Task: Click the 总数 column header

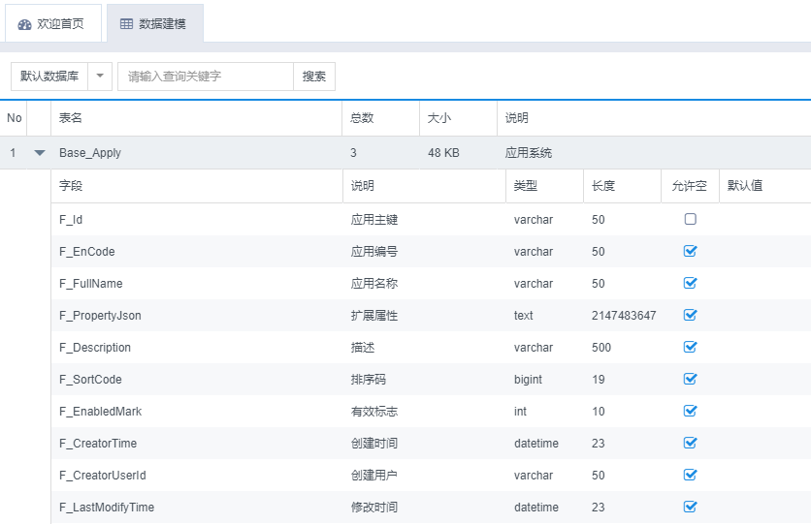Action: click(380, 118)
